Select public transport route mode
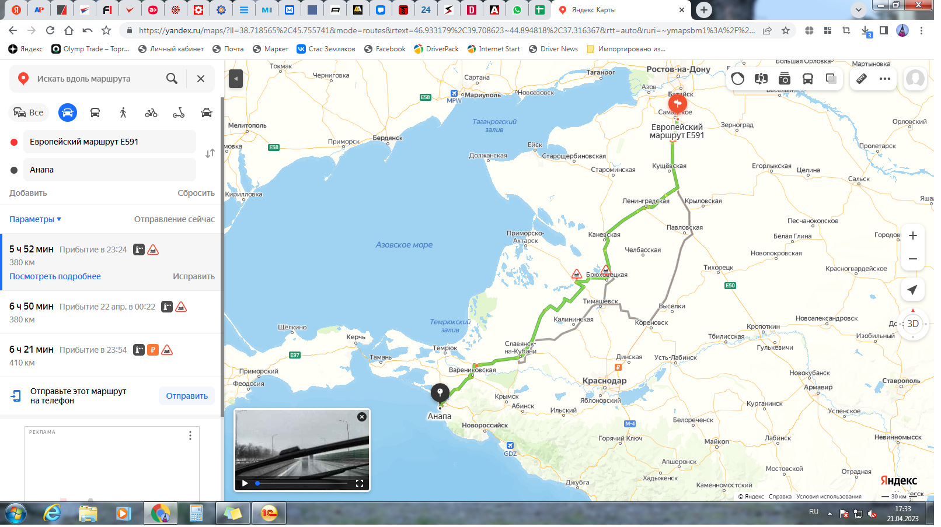941x527 pixels. (95, 113)
